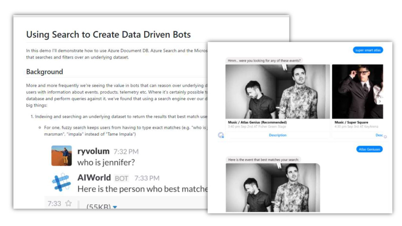Open the Atlas Genius recommended event photo
The height and width of the screenshot is (226, 402).
tap(278, 91)
